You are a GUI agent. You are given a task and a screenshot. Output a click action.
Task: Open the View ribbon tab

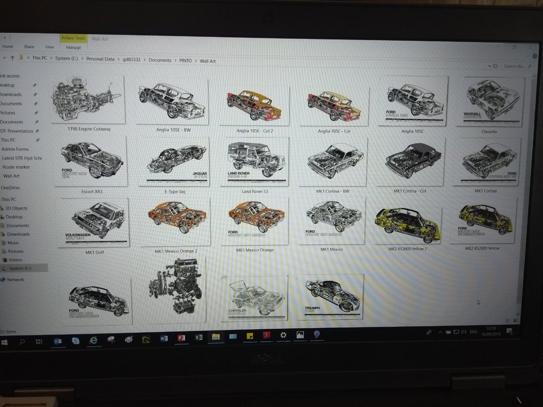(x=49, y=47)
